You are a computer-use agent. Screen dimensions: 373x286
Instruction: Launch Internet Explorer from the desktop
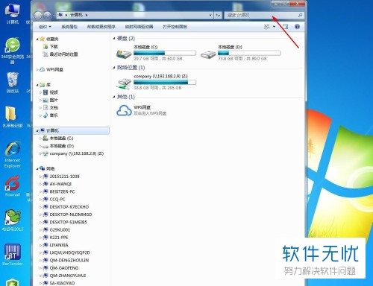click(x=13, y=154)
